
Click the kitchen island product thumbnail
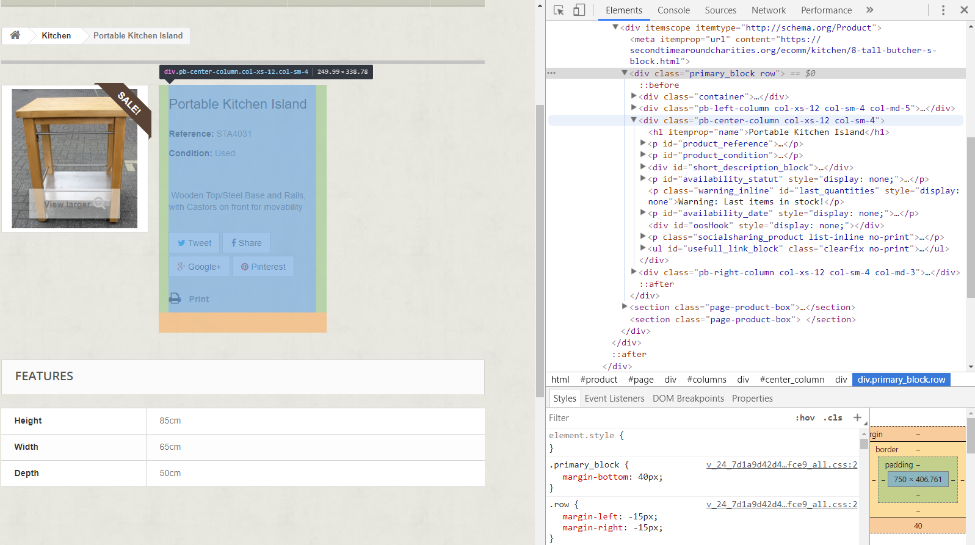(74, 159)
